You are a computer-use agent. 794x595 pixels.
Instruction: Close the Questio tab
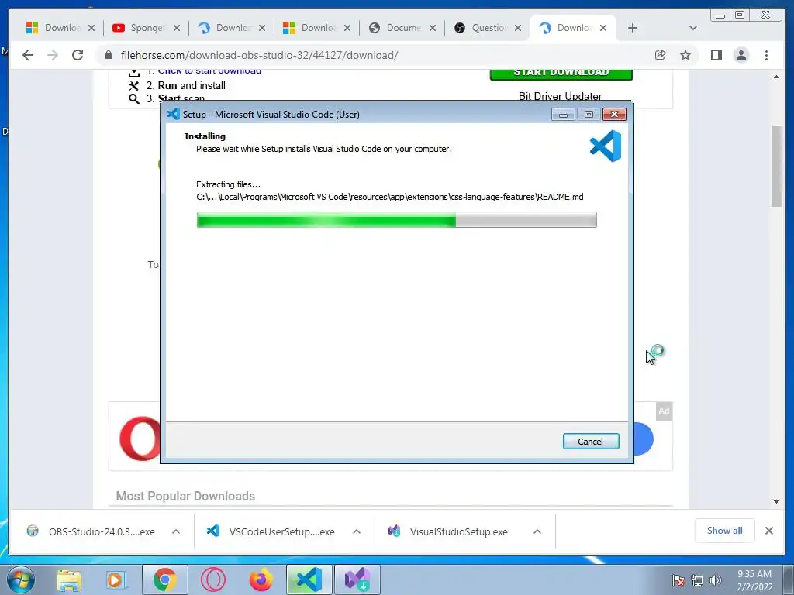click(517, 28)
